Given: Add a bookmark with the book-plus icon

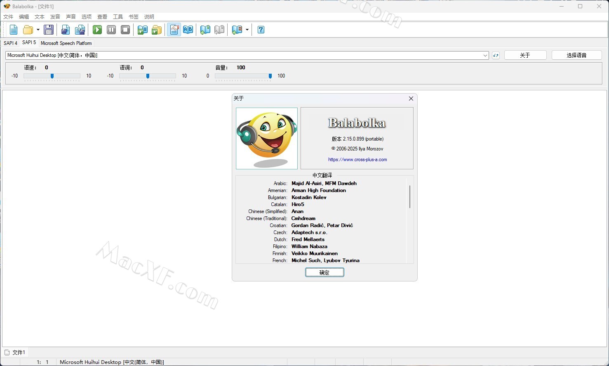Looking at the screenshot, I should click(205, 30).
